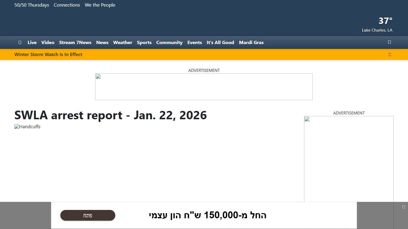The image size is (408, 229).
Task: Open the Sports section
Action: [144, 42]
